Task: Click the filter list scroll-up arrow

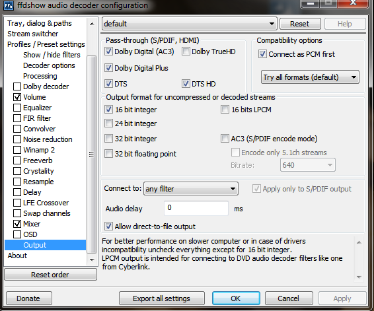Action: (x=92, y=24)
